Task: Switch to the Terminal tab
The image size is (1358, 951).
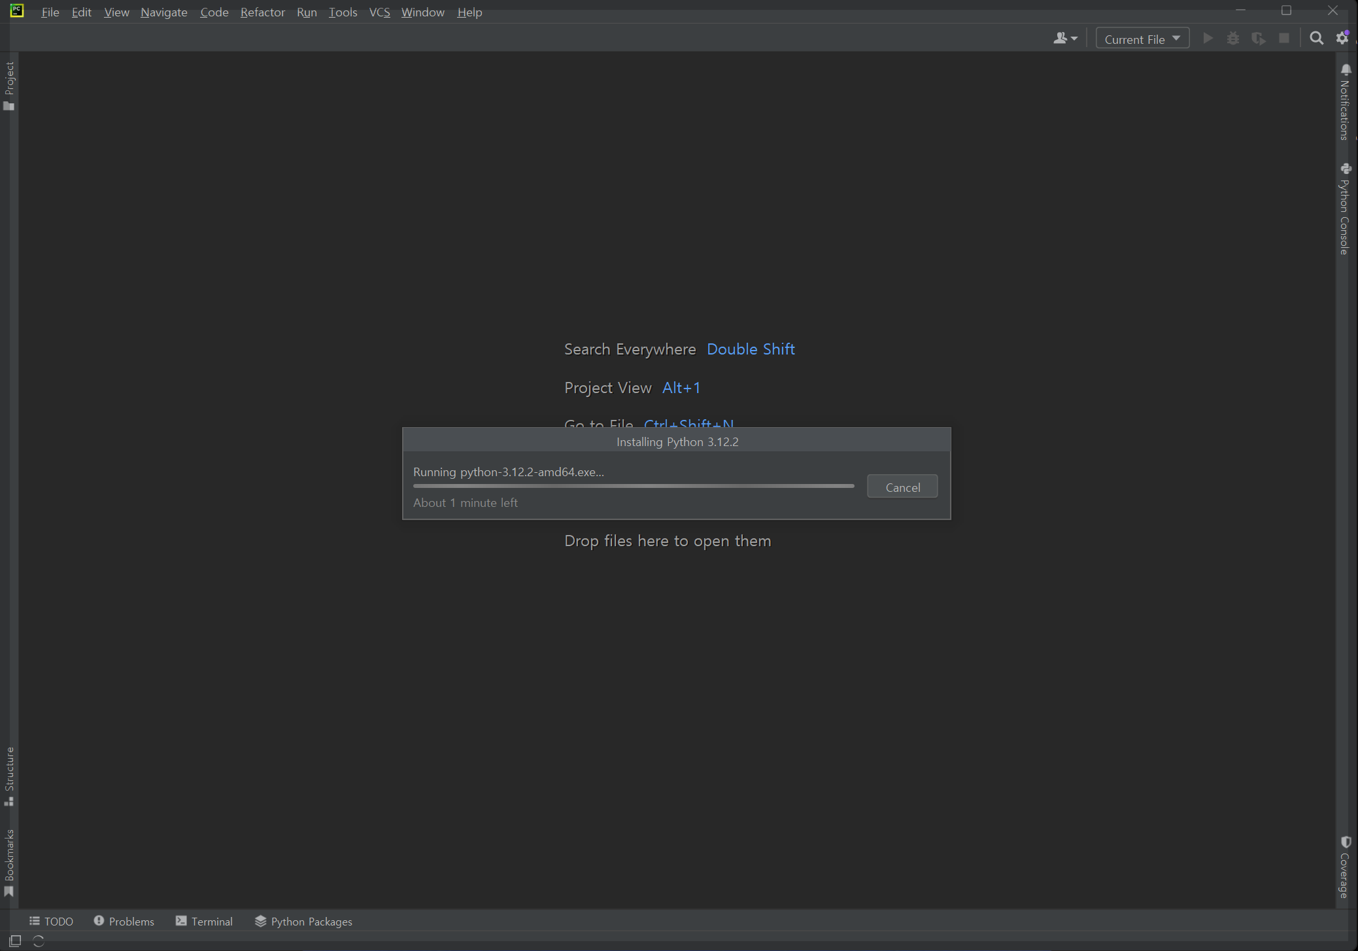Action: tap(204, 921)
